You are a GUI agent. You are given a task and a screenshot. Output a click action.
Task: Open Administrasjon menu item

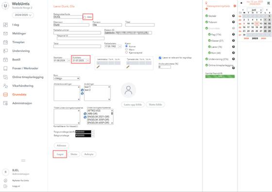coord(22,103)
